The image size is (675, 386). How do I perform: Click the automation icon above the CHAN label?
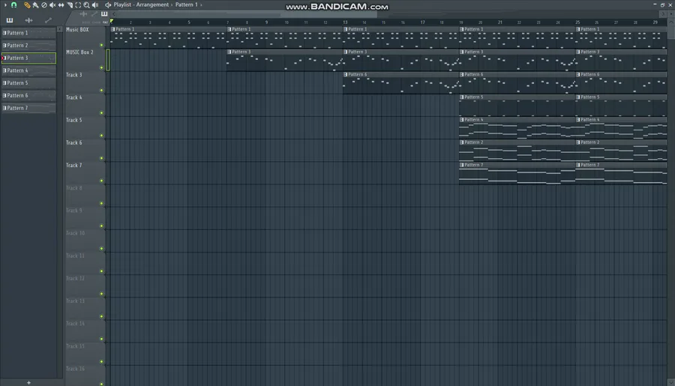coord(94,14)
